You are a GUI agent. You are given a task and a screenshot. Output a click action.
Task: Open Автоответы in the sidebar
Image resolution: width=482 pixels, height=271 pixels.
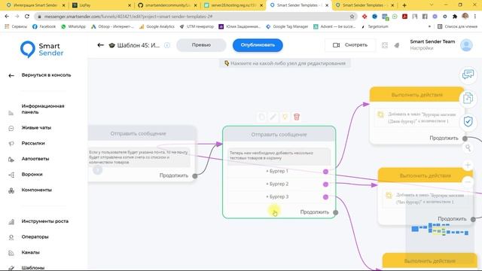coord(35,159)
